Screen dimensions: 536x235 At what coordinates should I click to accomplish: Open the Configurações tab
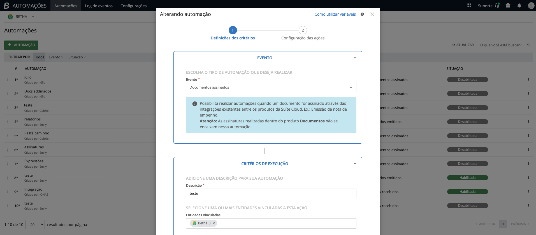(133, 6)
